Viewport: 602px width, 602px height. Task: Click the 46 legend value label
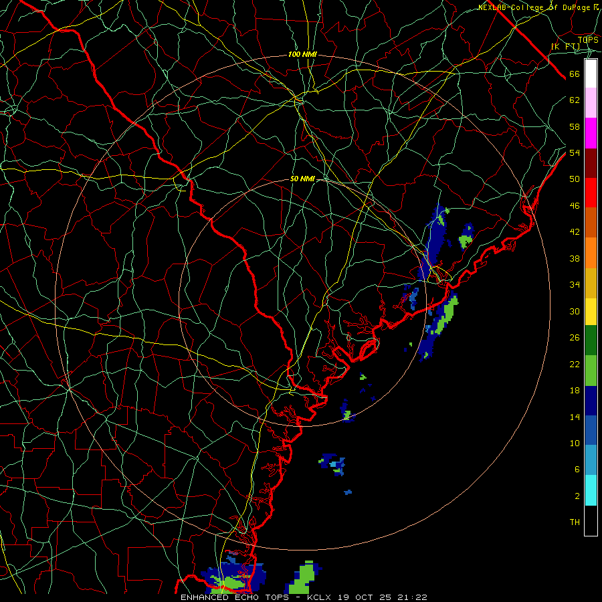coord(575,206)
